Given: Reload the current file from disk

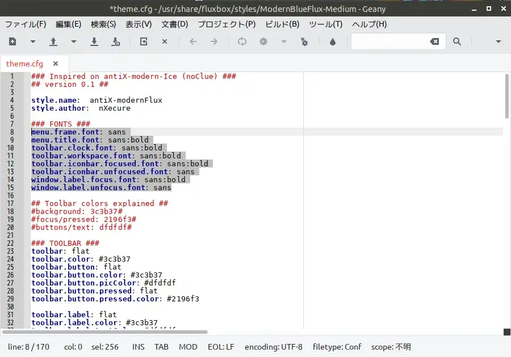Looking at the screenshot, I should (144, 41).
